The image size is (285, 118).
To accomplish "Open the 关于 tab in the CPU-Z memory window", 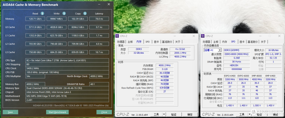I will [x=178, y=42].
